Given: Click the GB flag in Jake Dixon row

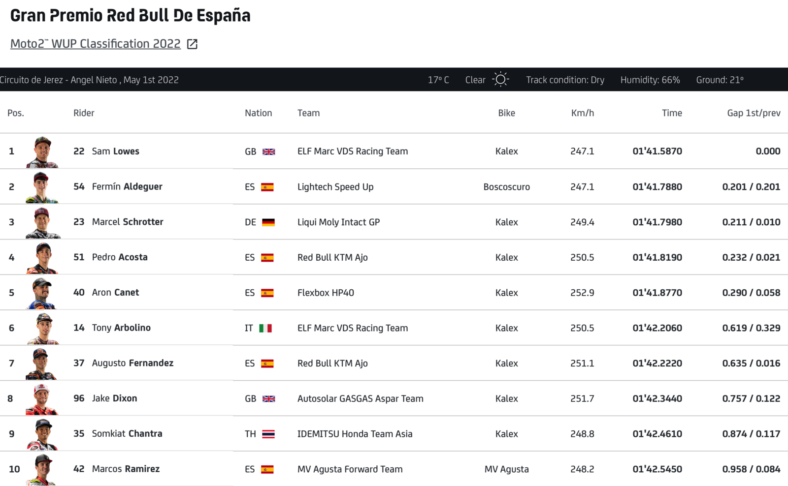Looking at the screenshot, I should (x=269, y=399).
